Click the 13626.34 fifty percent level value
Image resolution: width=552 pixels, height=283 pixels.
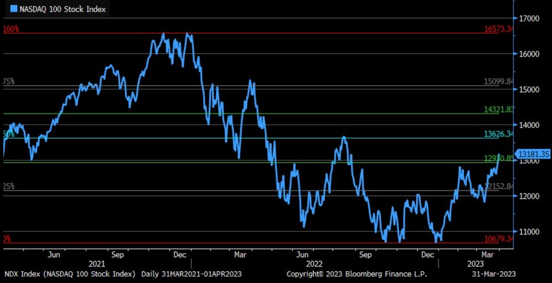point(498,133)
